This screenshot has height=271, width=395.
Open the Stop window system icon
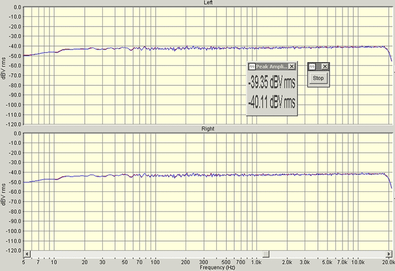coord(312,67)
